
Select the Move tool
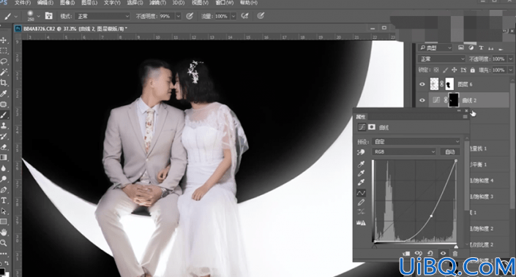coord(4,40)
